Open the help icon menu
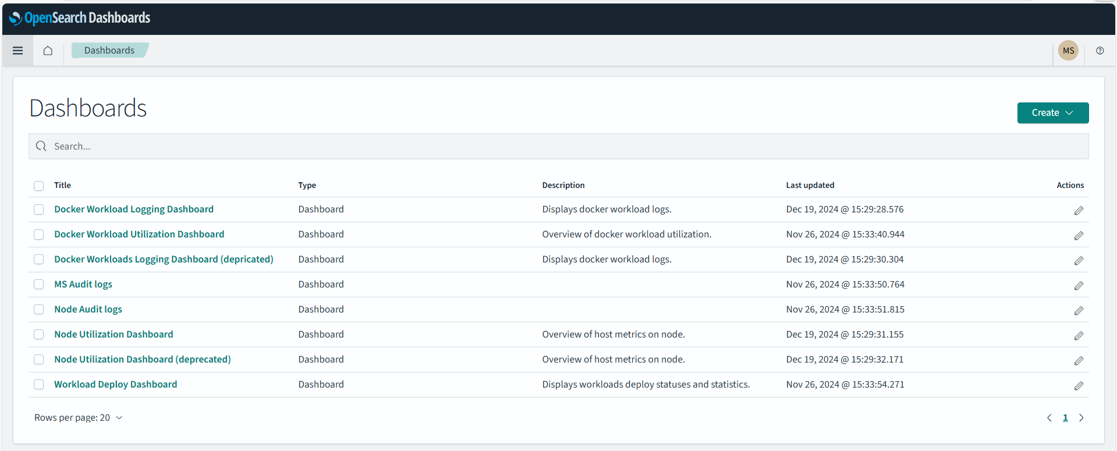This screenshot has width=1117, height=451. (x=1100, y=51)
